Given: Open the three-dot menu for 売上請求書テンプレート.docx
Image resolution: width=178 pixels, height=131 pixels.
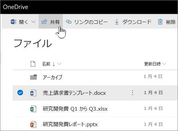Looking at the screenshot, I should click(132, 93).
